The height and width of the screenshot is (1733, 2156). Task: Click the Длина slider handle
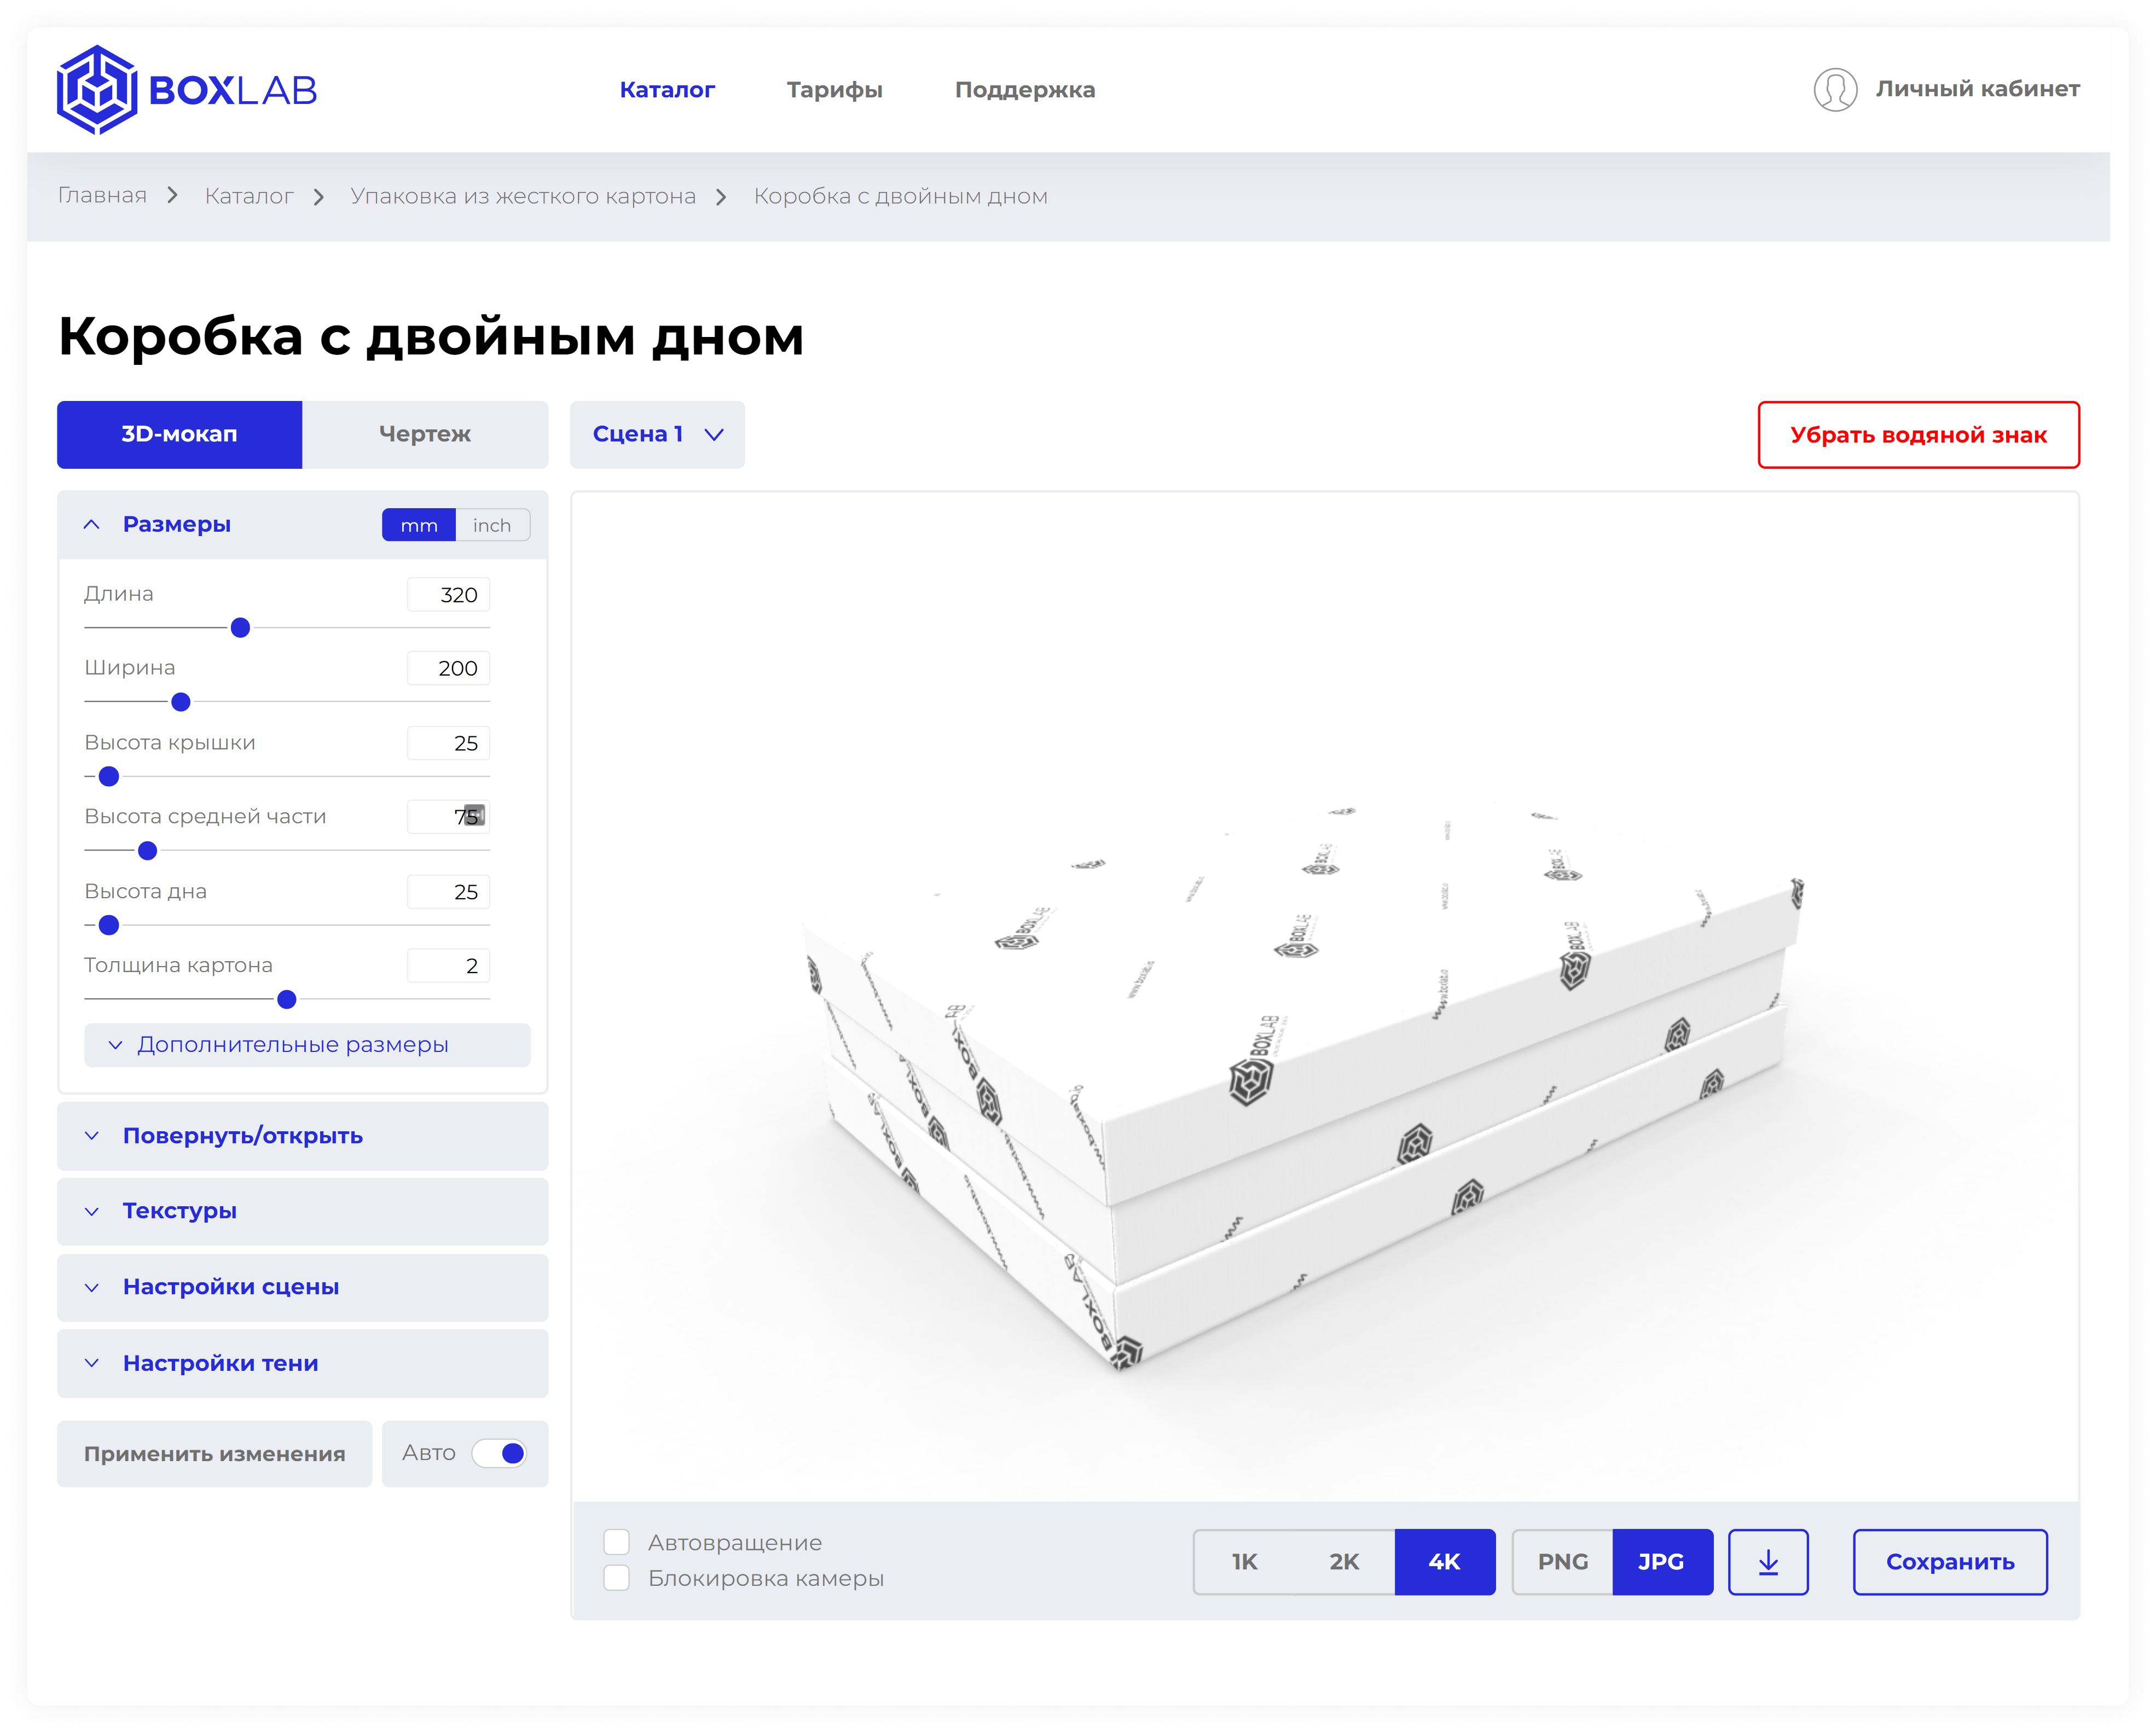tap(240, 627)
